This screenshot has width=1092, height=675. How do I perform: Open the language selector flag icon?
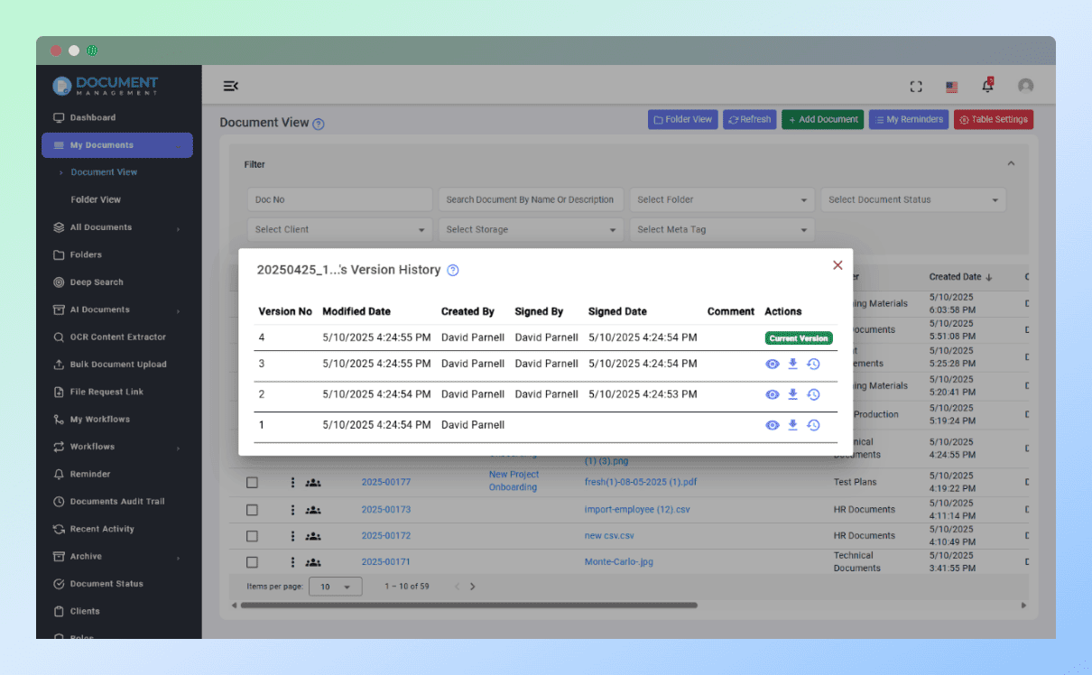951,87
